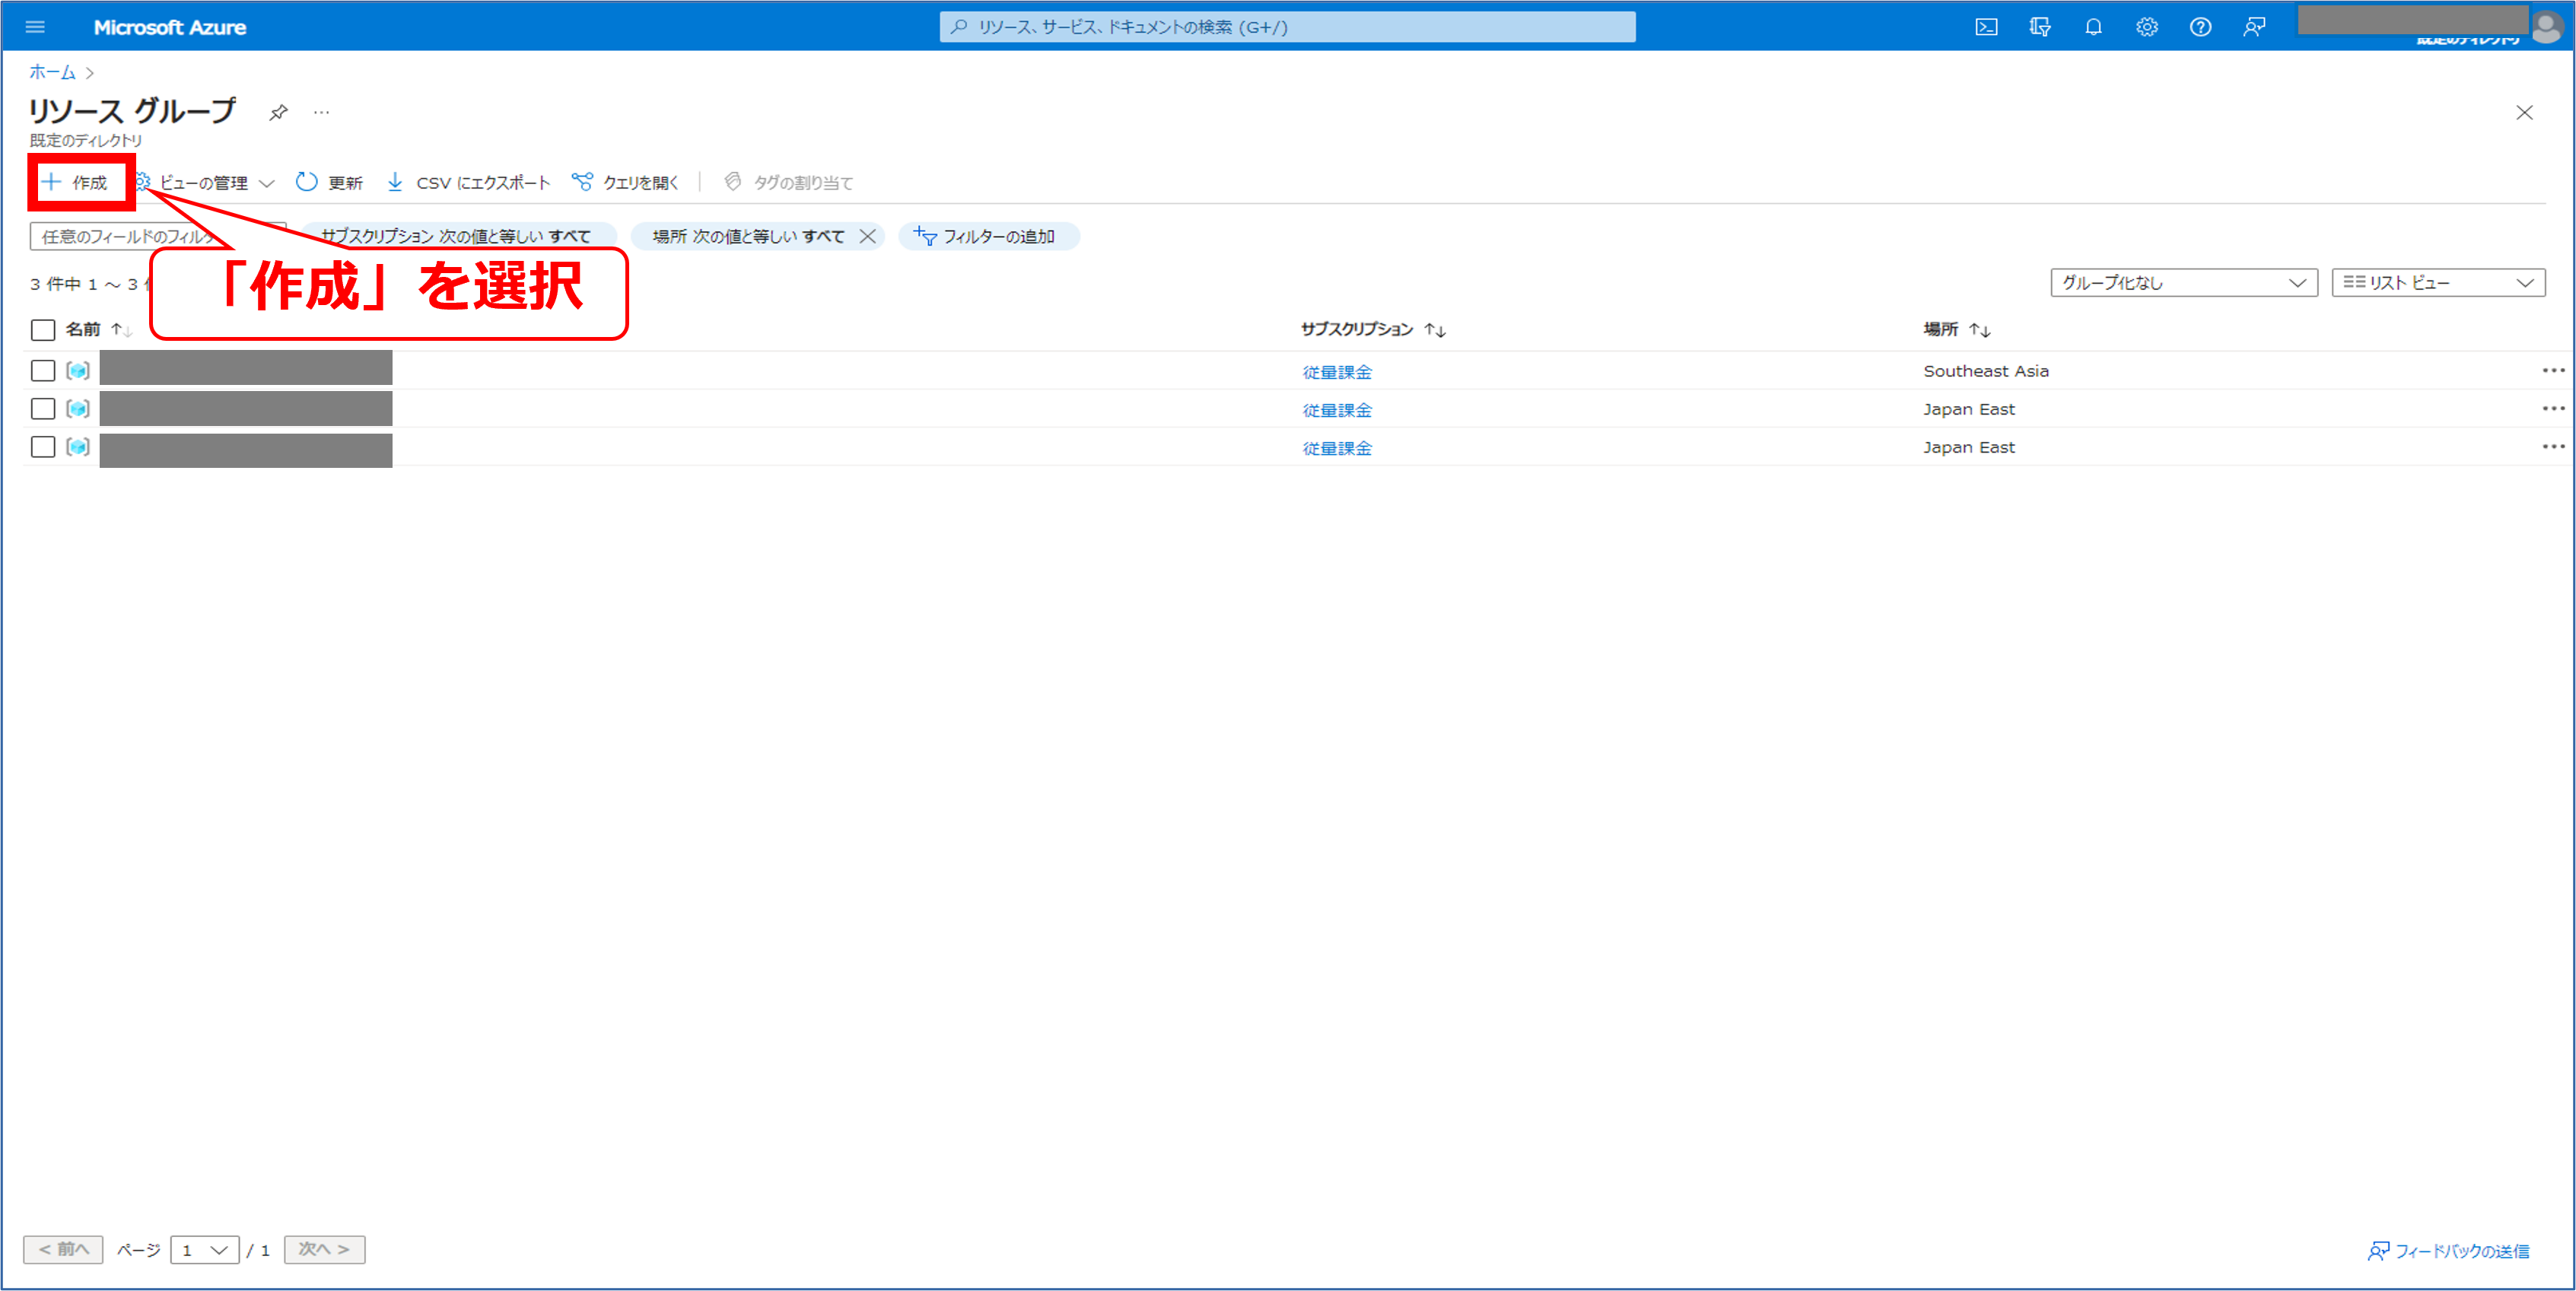The image size is (2576, 1291).
Task: Open the Directories and subscriptions filter icon
Action: pos(2040,27)
